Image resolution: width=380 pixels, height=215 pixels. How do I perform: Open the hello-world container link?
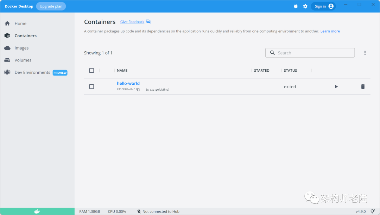pyautogui.click(x=128, y=84)
